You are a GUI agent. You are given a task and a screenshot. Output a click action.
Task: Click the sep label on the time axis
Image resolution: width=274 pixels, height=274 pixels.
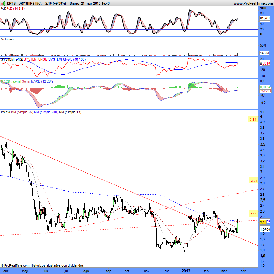[108, 271]
